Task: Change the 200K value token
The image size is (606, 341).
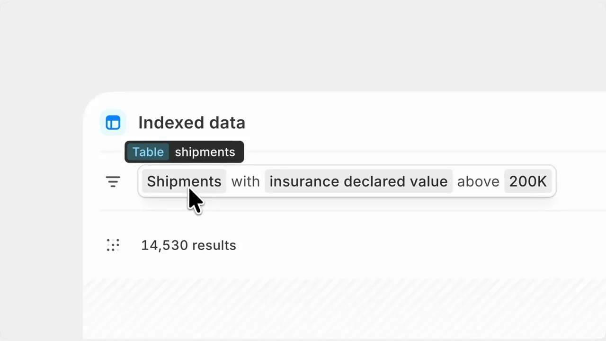Action: 528,181
